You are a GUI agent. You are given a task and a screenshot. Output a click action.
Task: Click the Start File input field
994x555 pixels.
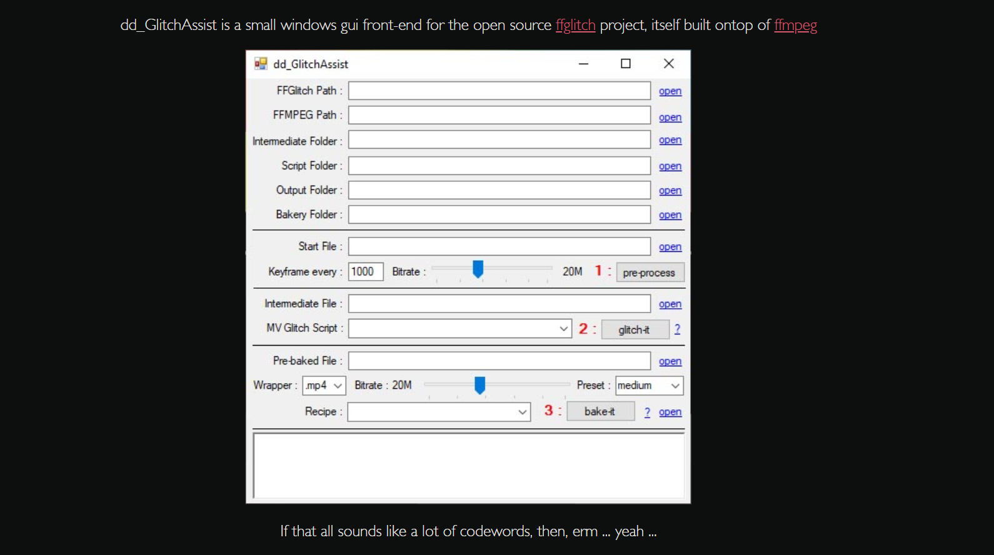click(x=500, y=246)
